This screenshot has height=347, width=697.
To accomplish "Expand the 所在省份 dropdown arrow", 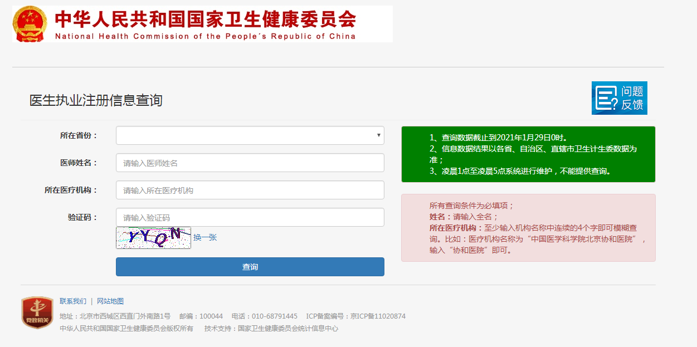I will pyautogui.click(x=379, y=135).
